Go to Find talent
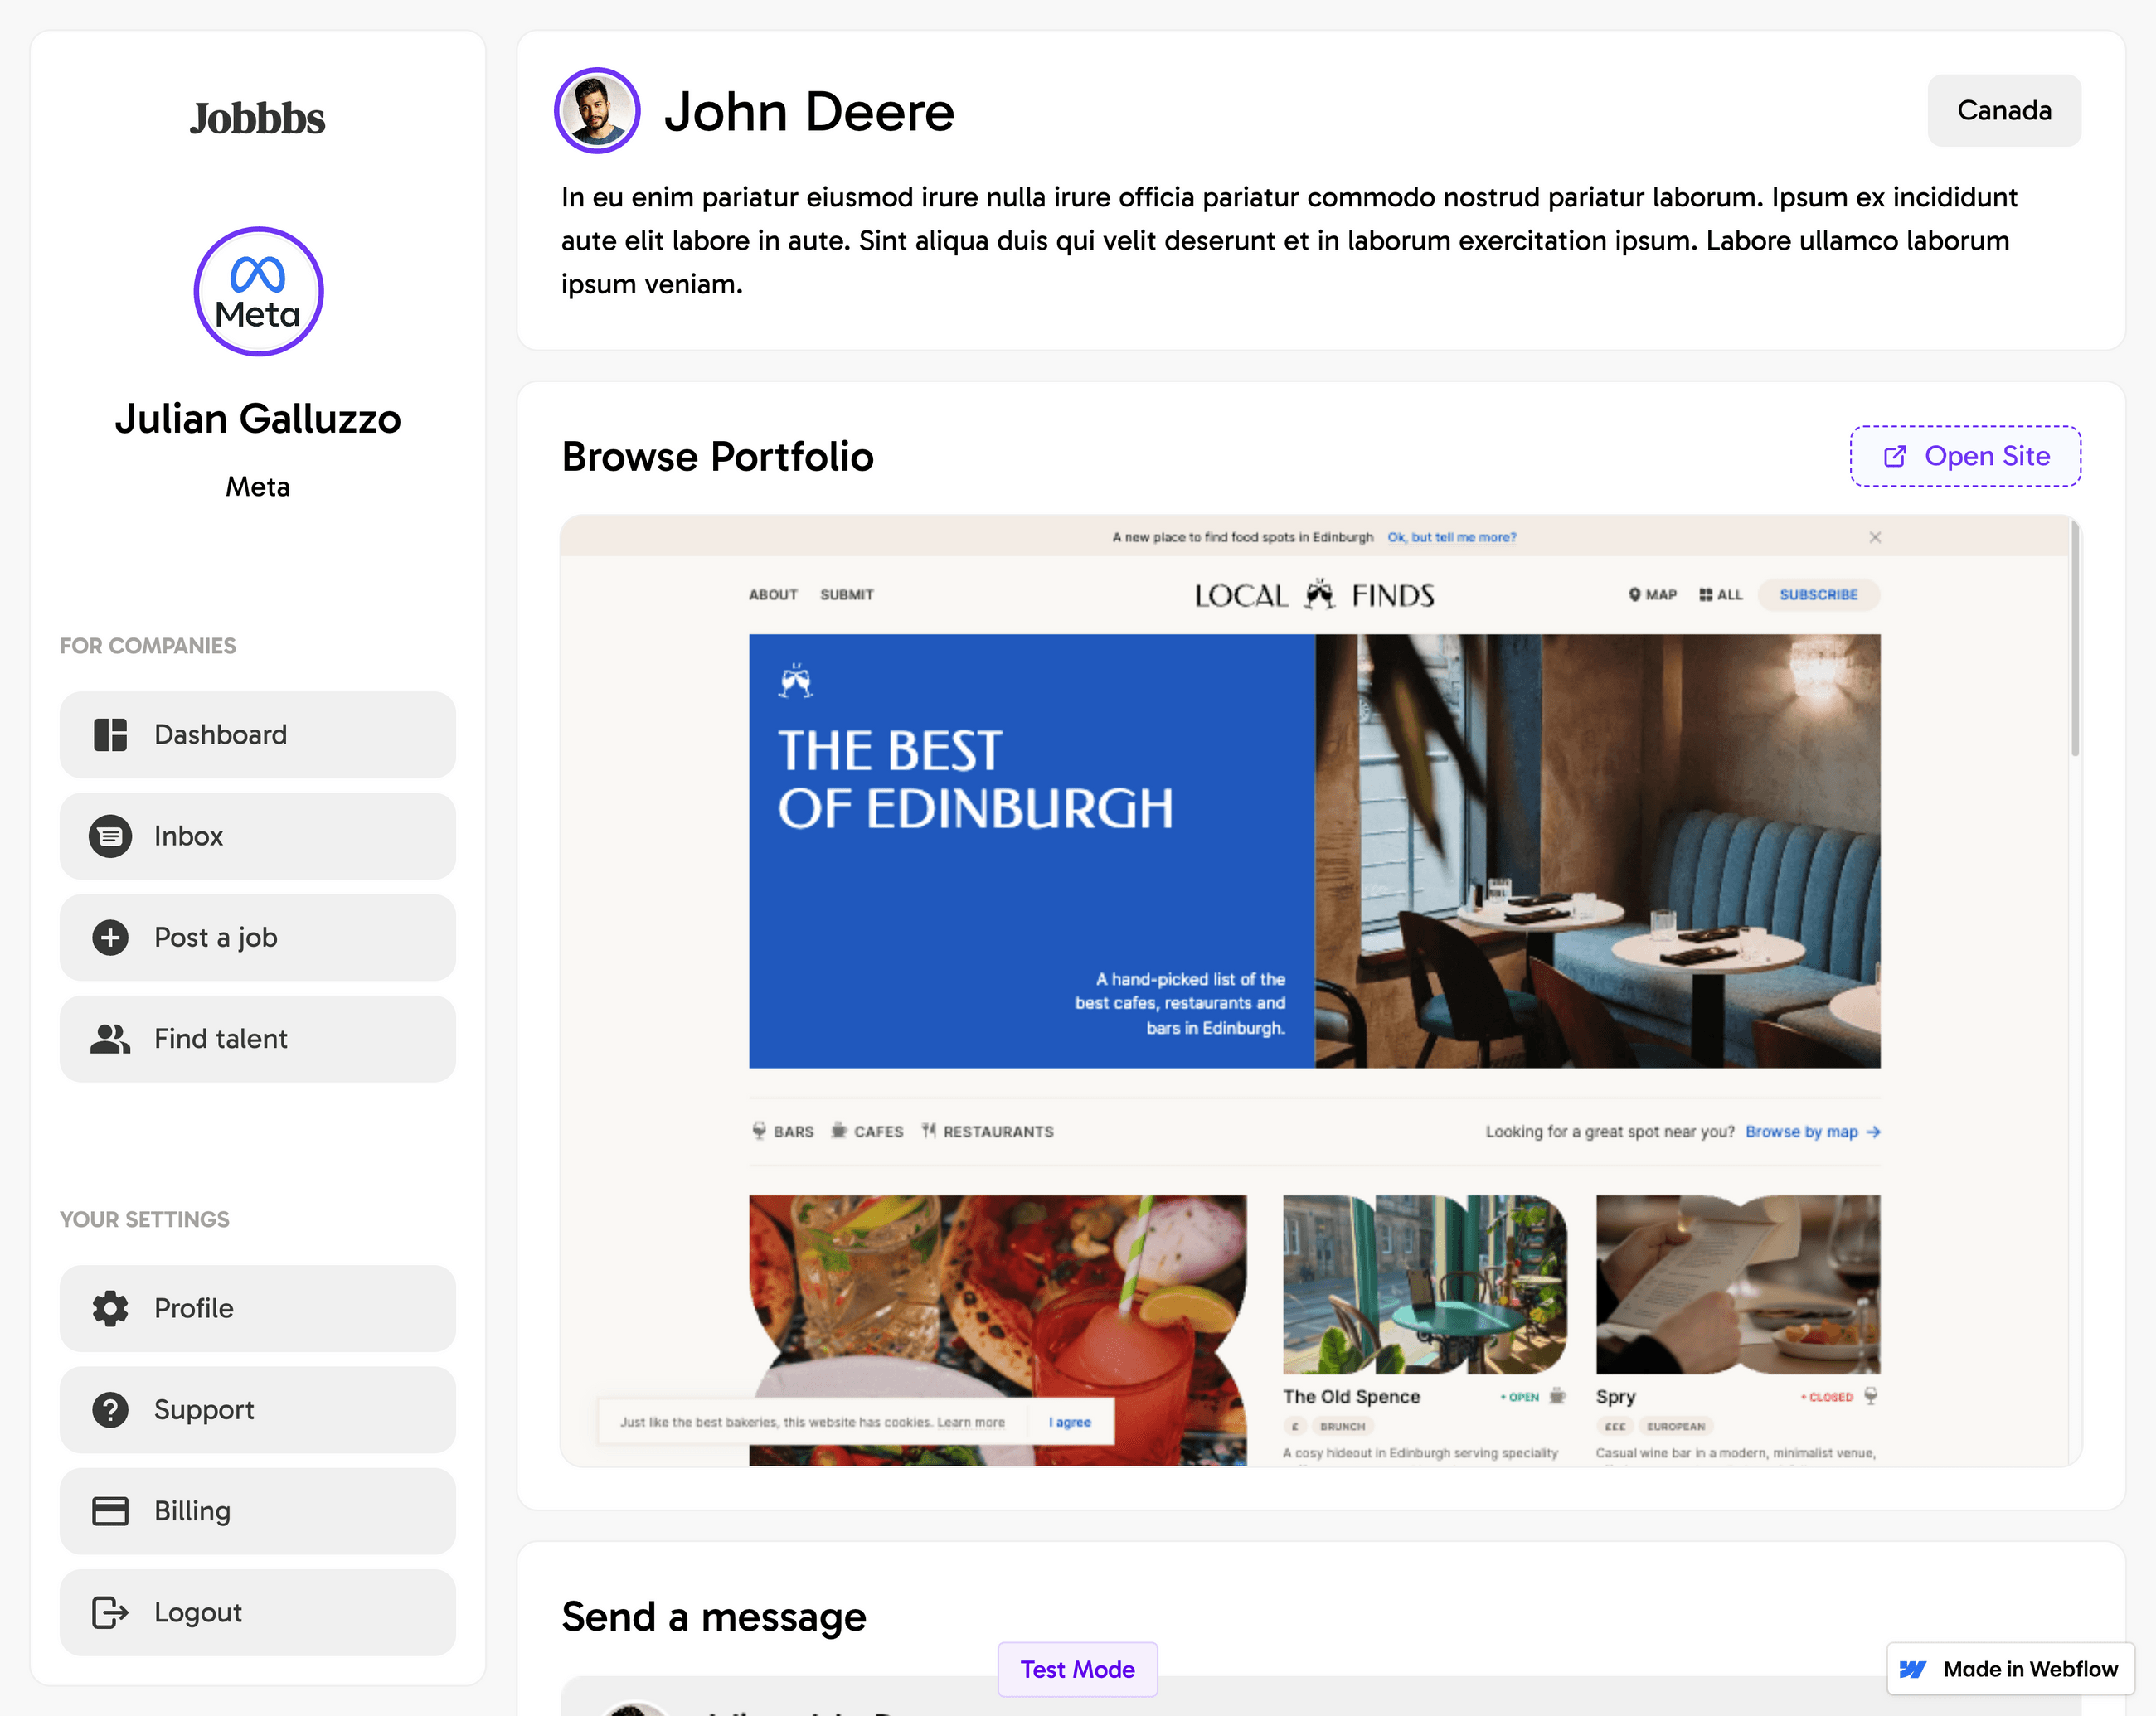The height and width of the screenshot is (1716, 2156). (x=257, y=1039)
